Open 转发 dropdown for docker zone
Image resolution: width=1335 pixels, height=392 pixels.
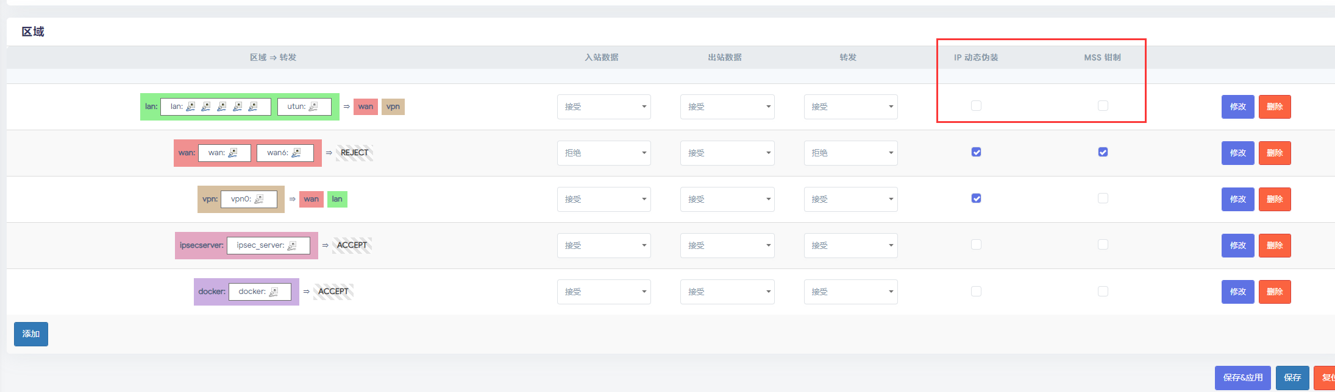[x=850, y=292]
